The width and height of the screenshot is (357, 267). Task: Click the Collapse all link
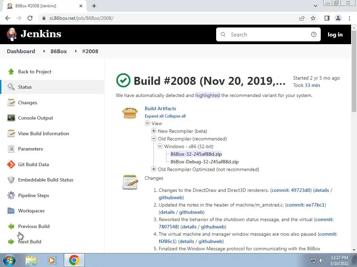pyautogui.click(x=175, y=116)
